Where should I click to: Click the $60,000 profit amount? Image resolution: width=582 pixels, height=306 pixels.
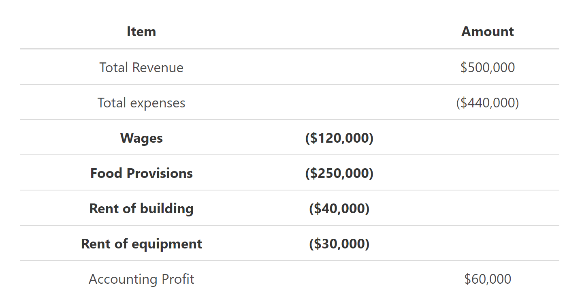click(x=488, y=279)
